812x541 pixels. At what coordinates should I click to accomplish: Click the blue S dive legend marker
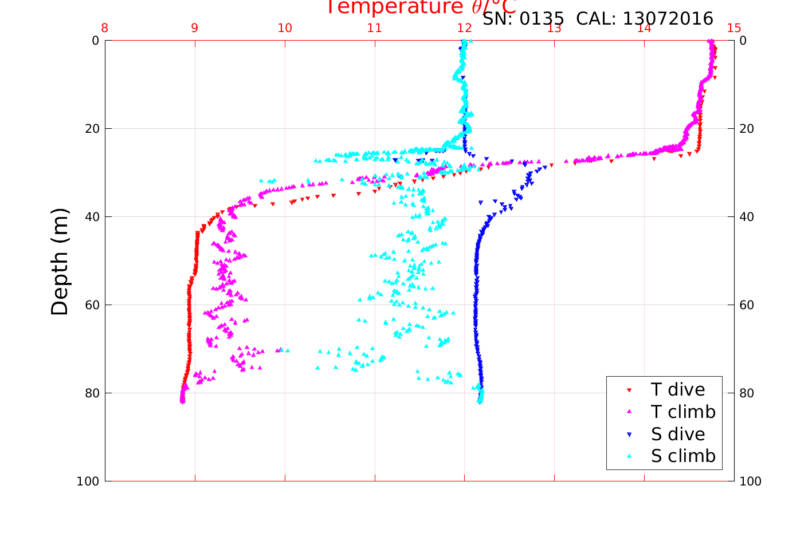[x=629, y=435]
